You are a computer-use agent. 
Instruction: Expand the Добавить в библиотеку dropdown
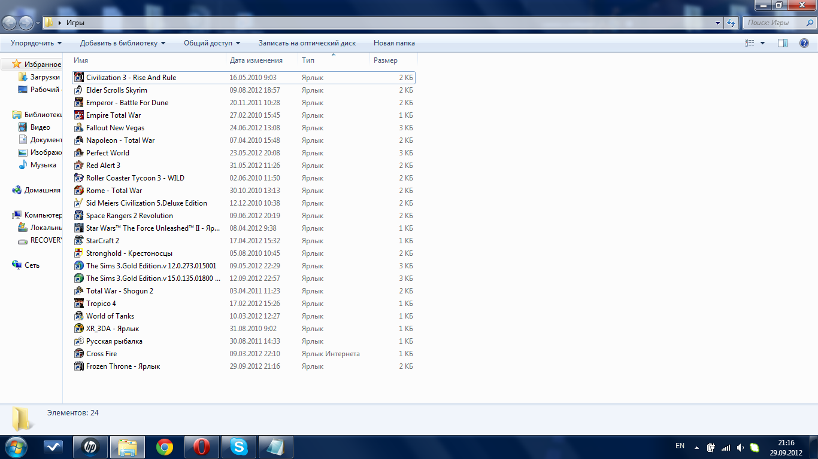(123, 43)
